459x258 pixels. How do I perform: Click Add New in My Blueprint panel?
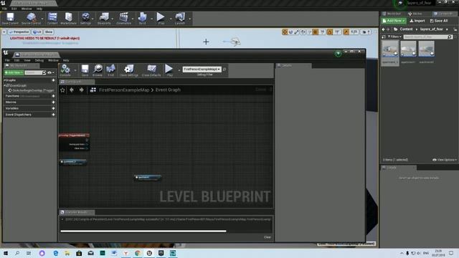click(14, 72)
